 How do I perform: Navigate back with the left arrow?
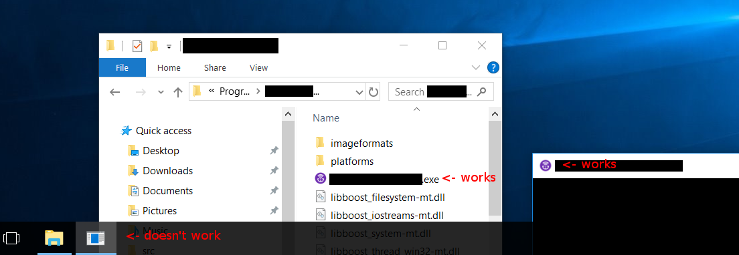[x=115, y=92]
